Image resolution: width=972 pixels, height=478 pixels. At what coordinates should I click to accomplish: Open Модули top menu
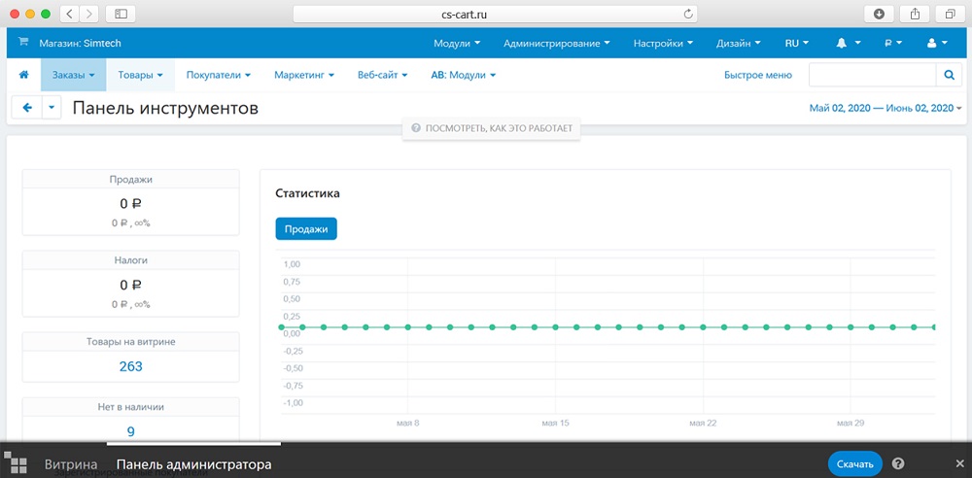[457, 44]
